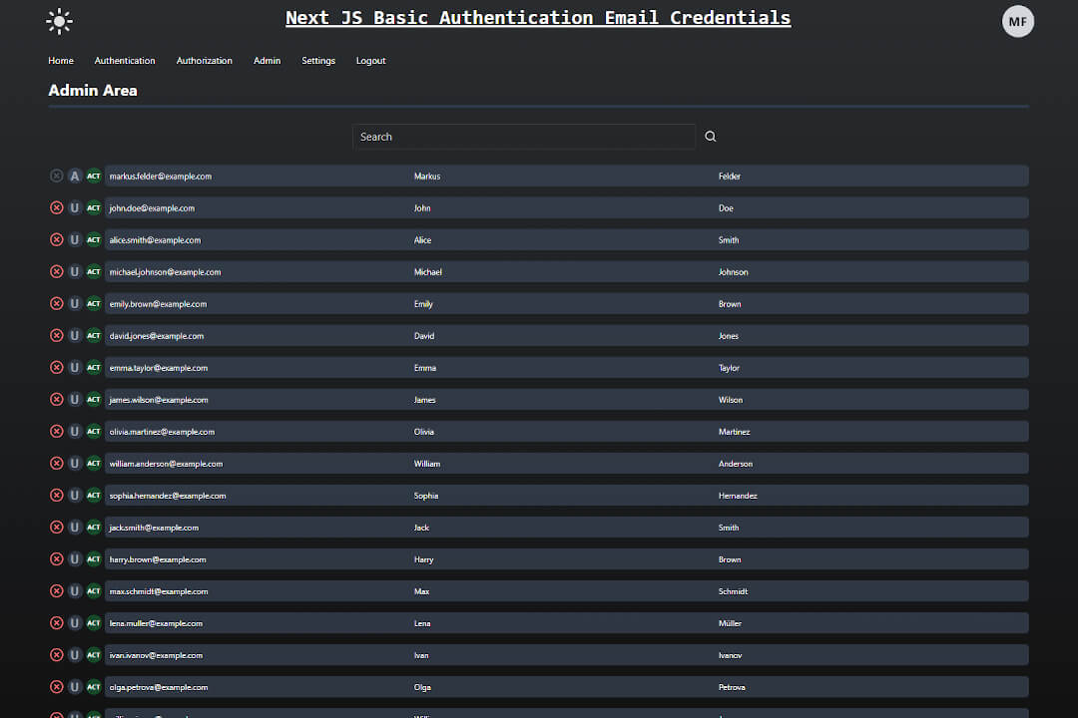Delete user harry.brown@example.com
Viewport: 1078px width, 718px height.
click(x=56, y=559)
